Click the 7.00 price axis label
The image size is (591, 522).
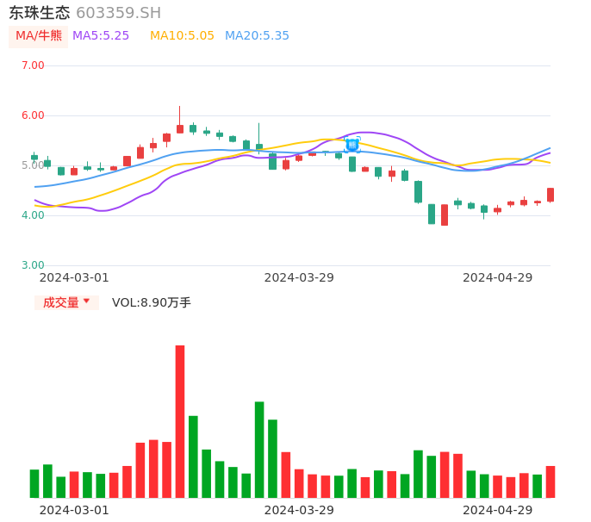(33, 65)
